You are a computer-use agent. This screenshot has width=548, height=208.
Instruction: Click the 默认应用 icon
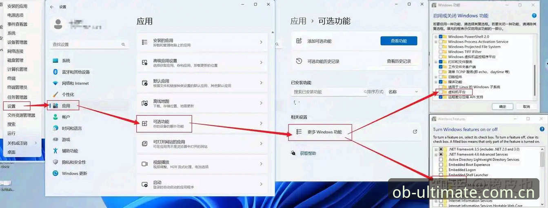click(x=144, y=83)
